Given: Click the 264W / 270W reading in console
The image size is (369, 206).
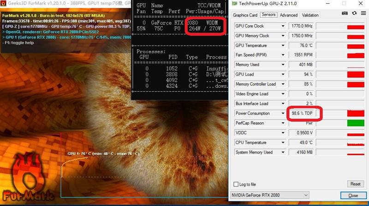Looking at the screenshot, I should click(205, 29).
